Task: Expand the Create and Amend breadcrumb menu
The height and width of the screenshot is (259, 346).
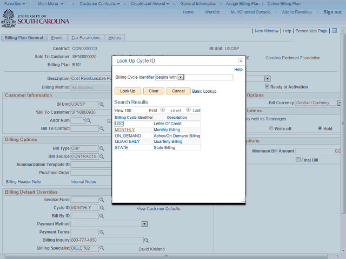Action: (x=150, y=4)
